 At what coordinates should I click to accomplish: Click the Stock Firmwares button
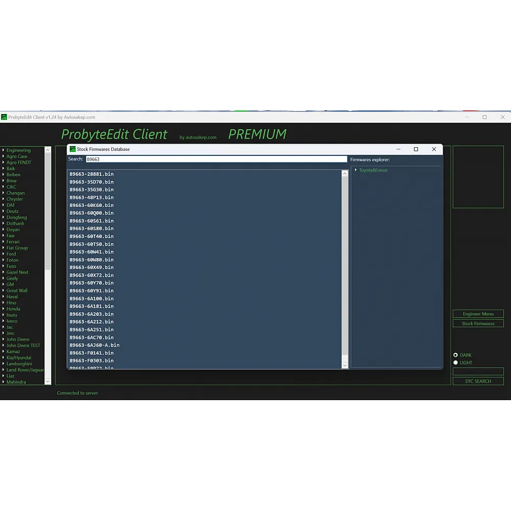[478, 323]
